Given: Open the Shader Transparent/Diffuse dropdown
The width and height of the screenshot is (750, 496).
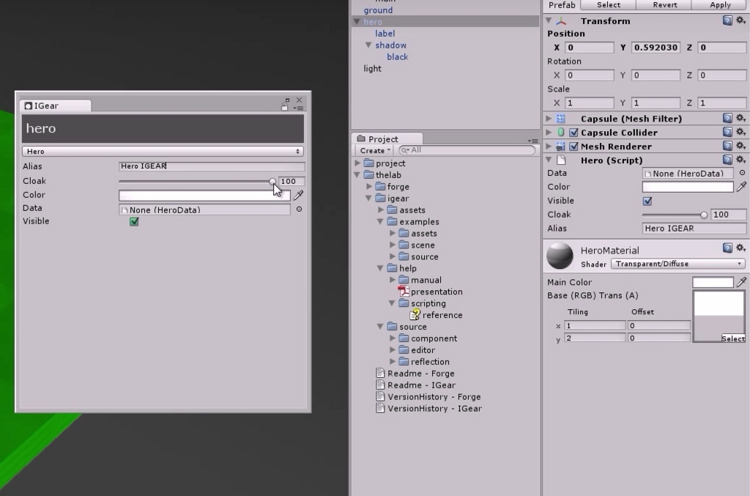Looking at the screenshot, I should point(677,264).
